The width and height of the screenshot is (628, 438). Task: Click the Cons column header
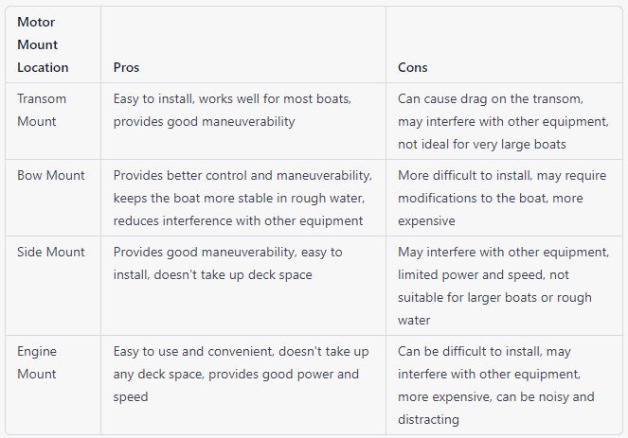[x=413, y=67]
